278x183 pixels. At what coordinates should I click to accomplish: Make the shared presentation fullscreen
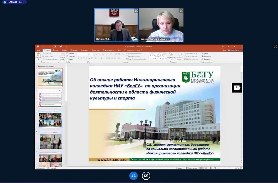coord(275,46)
